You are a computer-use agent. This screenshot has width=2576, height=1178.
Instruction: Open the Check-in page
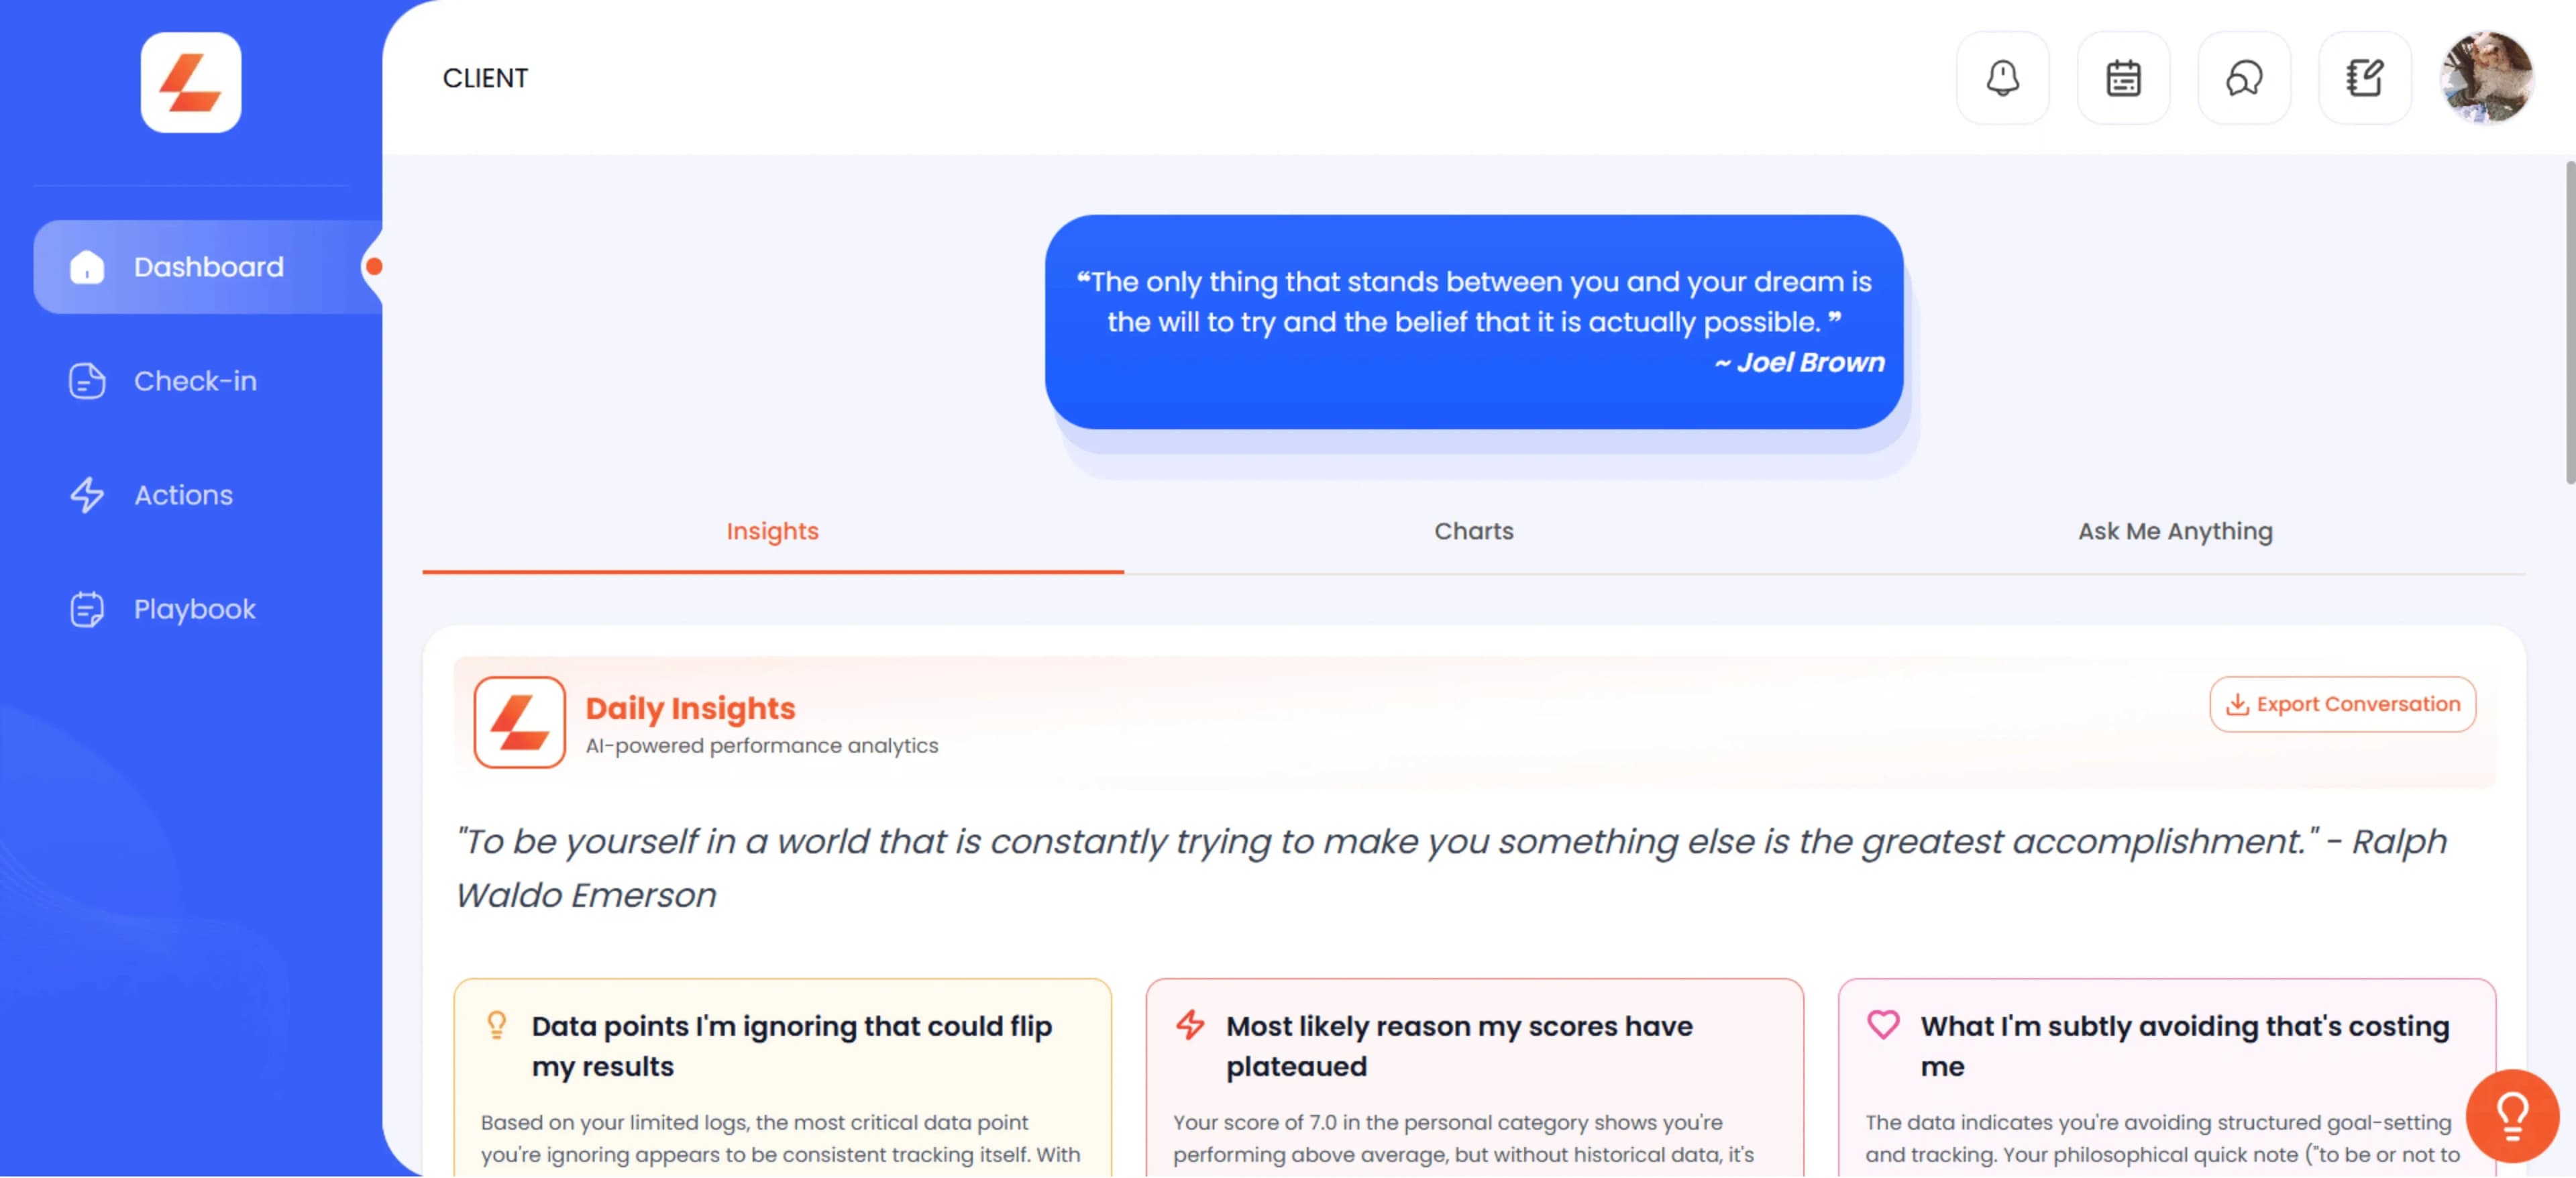pos(195,381)
